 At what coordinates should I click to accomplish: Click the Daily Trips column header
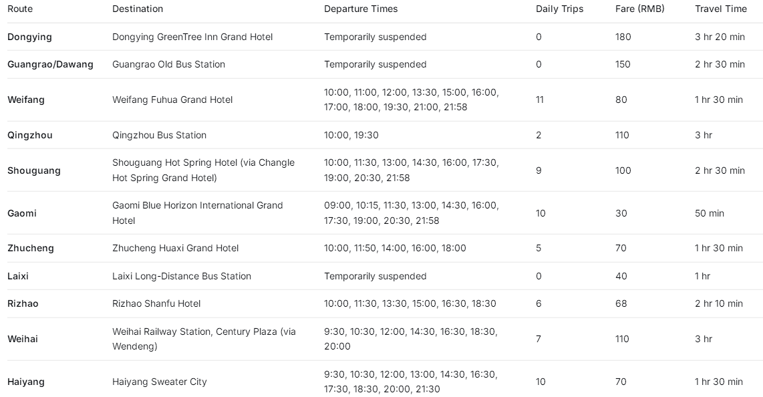(560, 9)
